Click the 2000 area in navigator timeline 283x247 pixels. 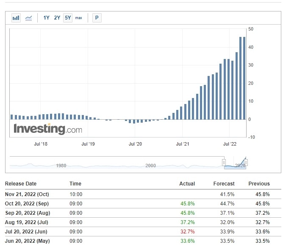150,166
